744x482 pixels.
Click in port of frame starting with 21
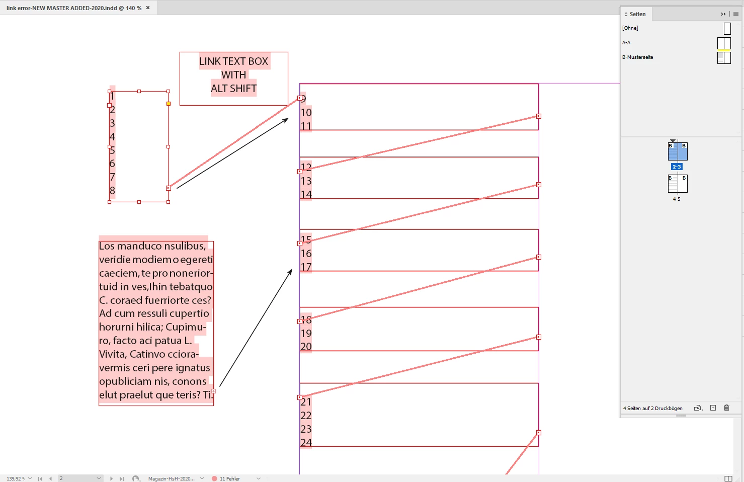click(x=300, y=397)
